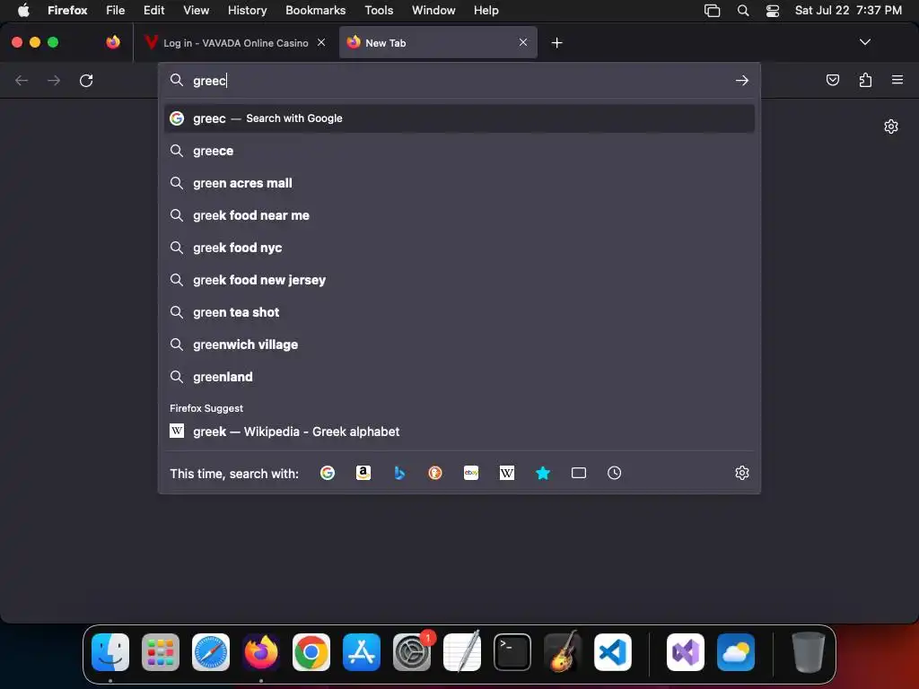The height and width of the screenshot is (689, 919).
Task: Open the History menu
Action: point(247,10)
